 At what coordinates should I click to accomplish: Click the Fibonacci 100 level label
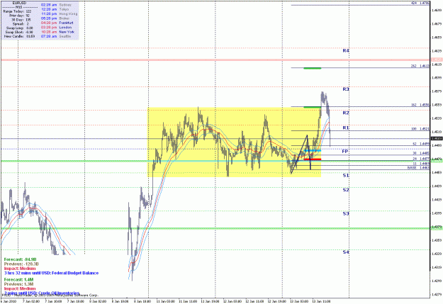pyautogui.click(x=420, y=129)
